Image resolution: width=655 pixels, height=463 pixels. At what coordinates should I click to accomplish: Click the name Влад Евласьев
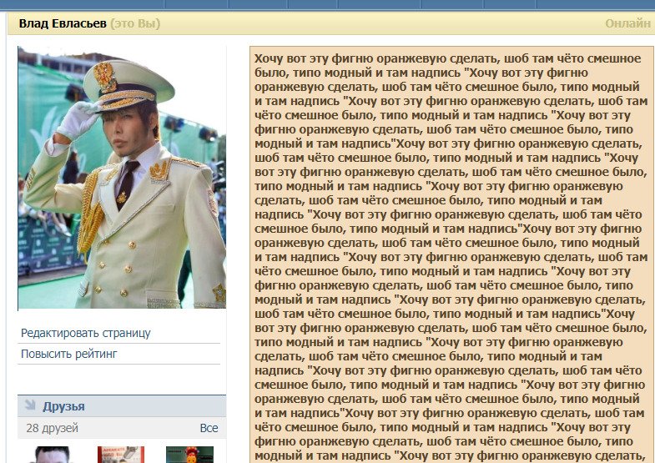coord(63,23)
